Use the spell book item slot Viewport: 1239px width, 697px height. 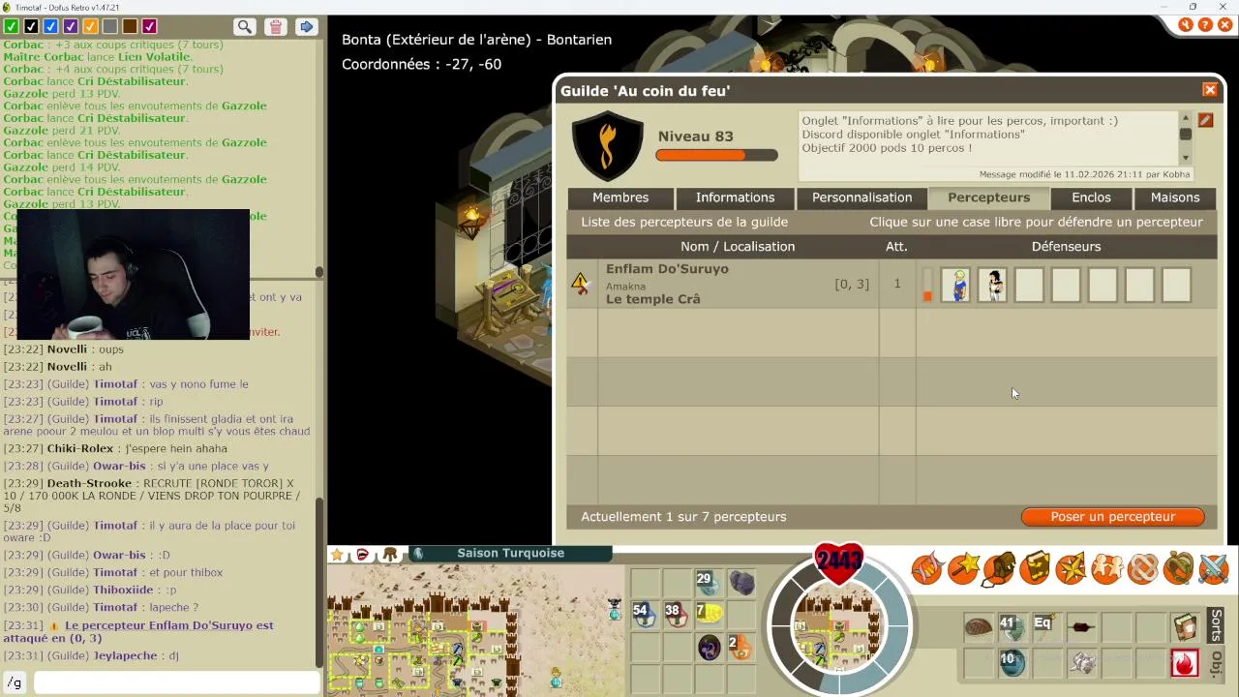coord(1185,627)
